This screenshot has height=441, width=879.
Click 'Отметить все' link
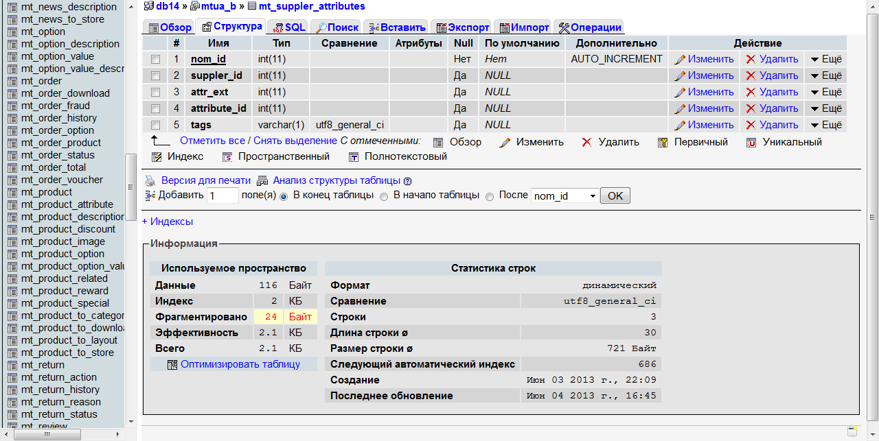(x=212, y=141)
